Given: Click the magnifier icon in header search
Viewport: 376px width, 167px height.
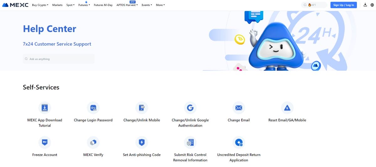Looking at the screenshot, I should tap(305, 5).
